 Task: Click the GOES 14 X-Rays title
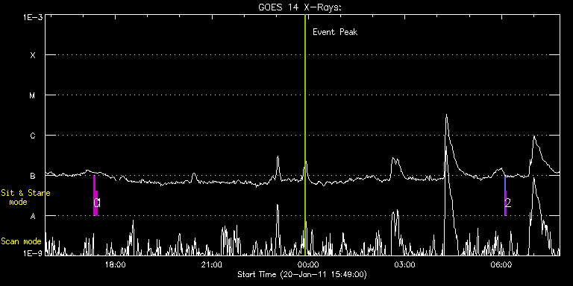300,7
